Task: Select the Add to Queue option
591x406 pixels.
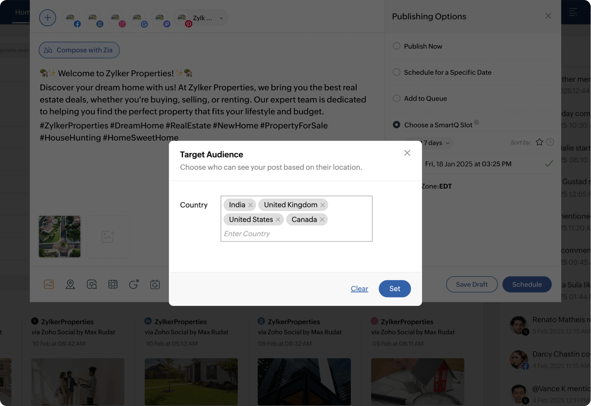Action: [397, 98]
